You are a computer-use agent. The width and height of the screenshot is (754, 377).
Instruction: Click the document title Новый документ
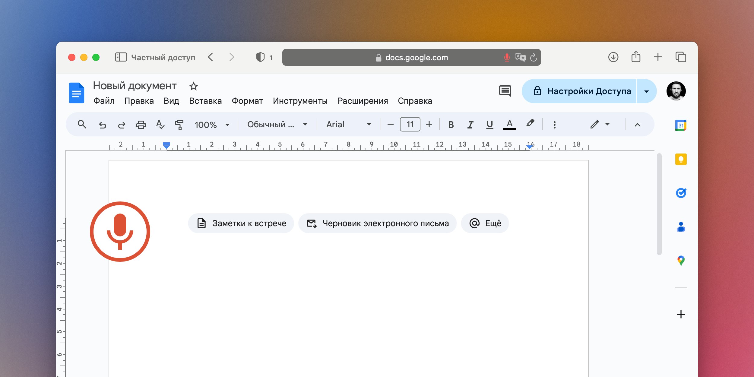135,86
